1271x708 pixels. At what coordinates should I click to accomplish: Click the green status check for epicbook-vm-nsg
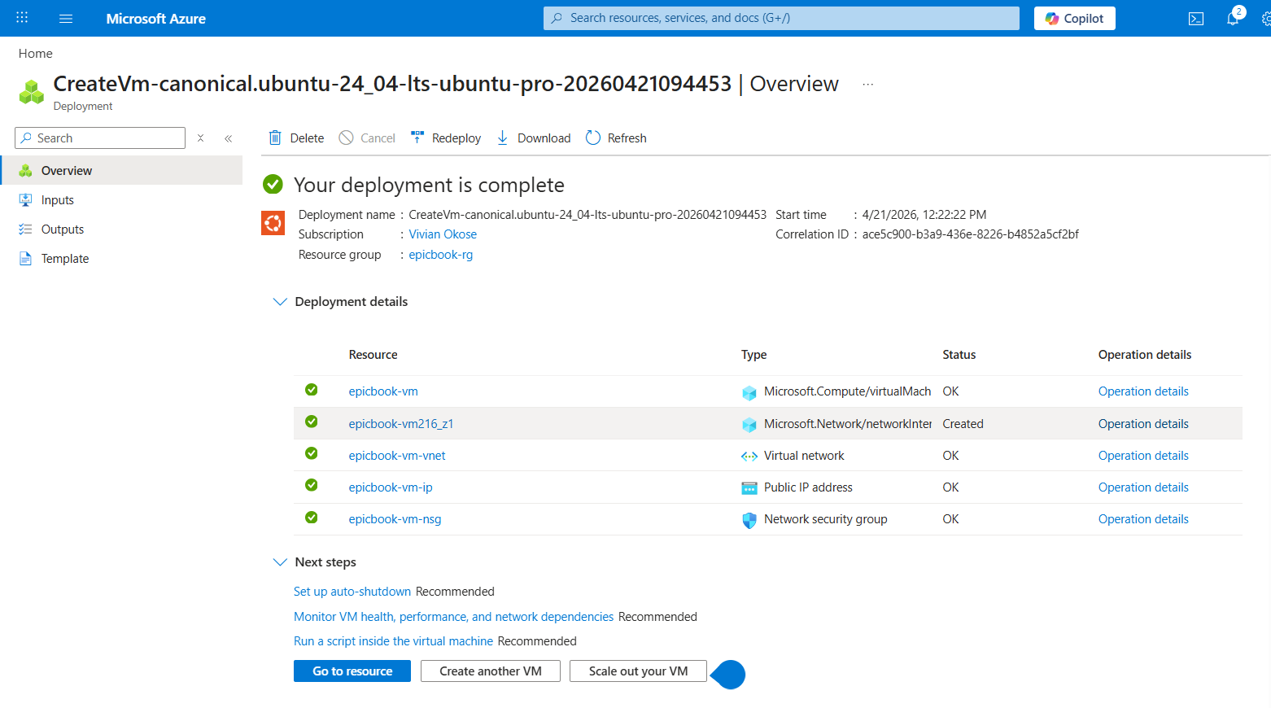[311, 518]
